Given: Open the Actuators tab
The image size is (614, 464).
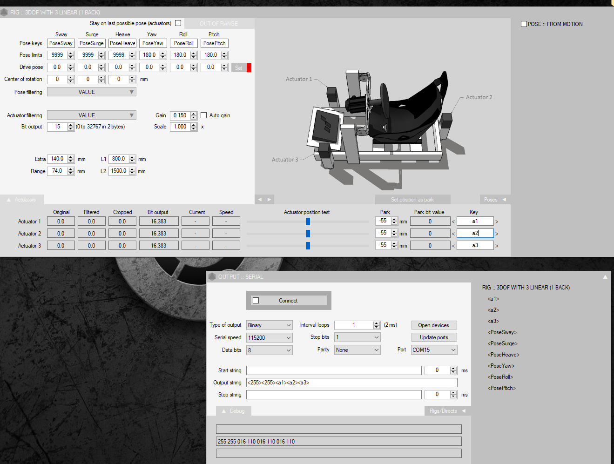Looking at the screenshot, I should tap(22, 200).
